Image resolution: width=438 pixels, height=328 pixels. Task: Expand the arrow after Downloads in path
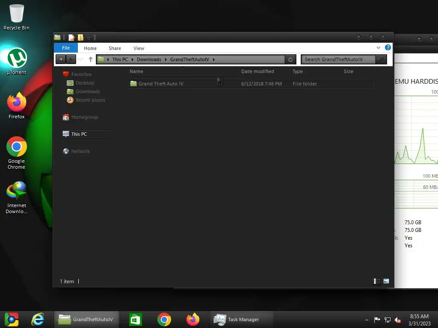coord(166,59)
